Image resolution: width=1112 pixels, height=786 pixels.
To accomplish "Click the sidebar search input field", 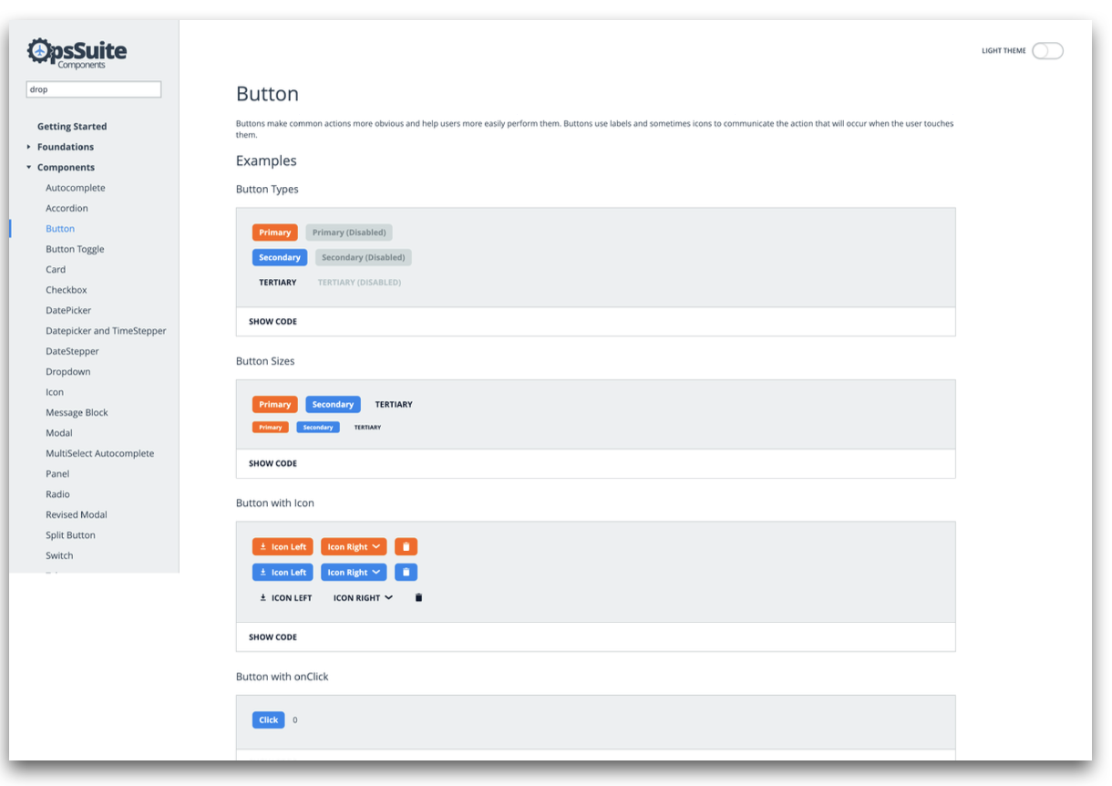I will (94, 89).
